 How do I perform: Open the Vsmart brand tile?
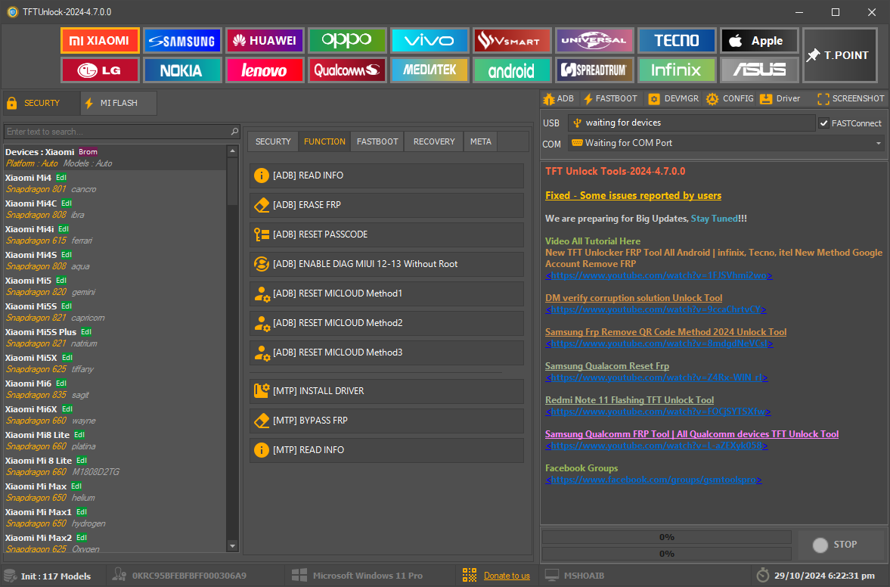(512, 41)
